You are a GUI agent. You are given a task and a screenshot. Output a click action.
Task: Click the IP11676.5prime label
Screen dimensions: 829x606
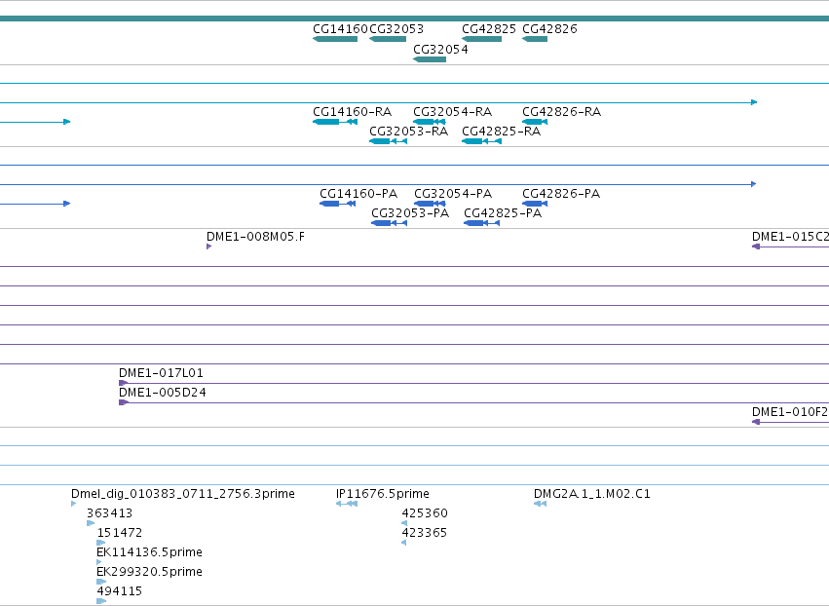383,494
